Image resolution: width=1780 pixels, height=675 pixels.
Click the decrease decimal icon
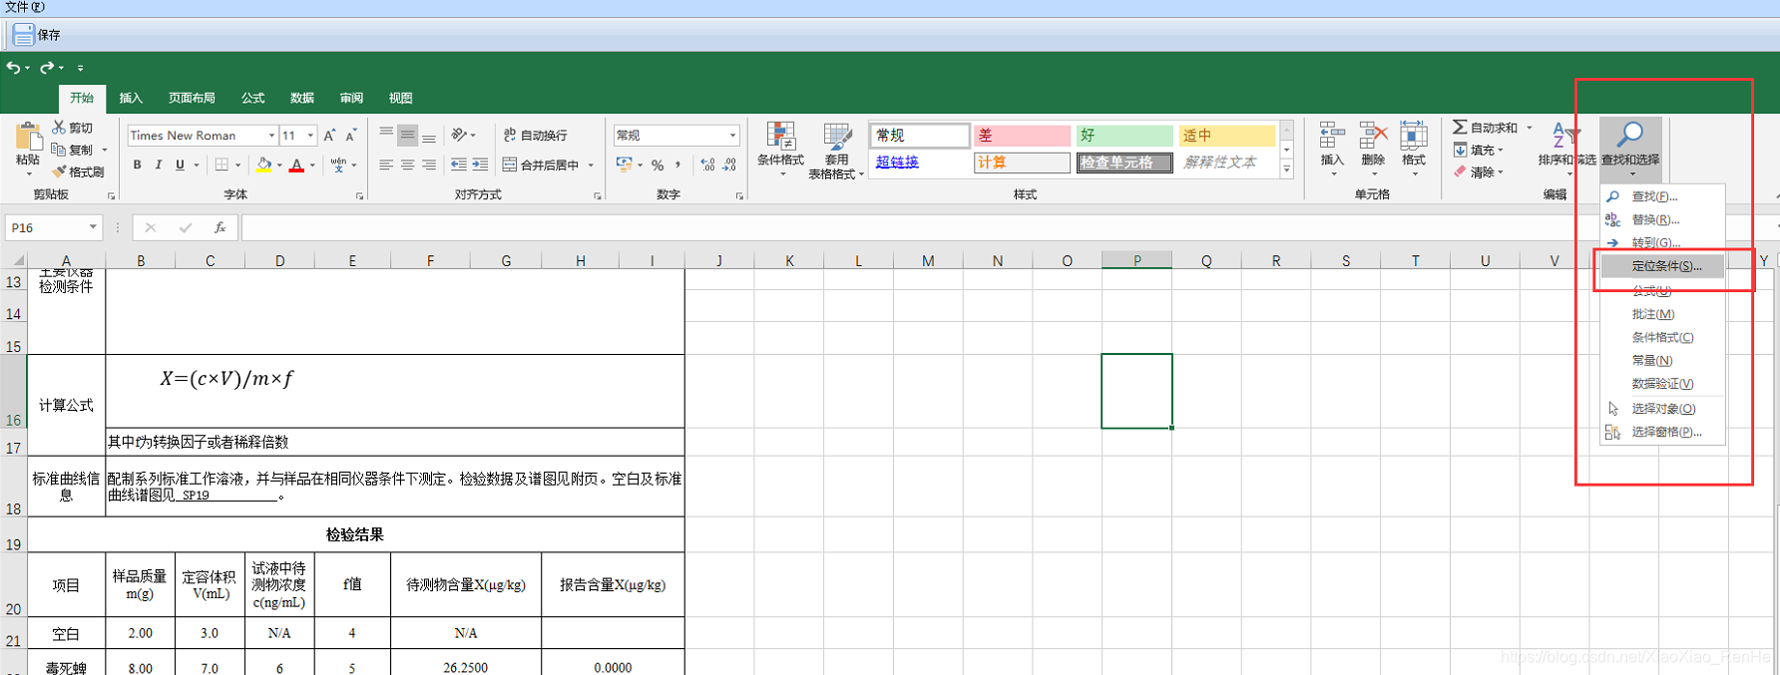click(x=729, y=165)
